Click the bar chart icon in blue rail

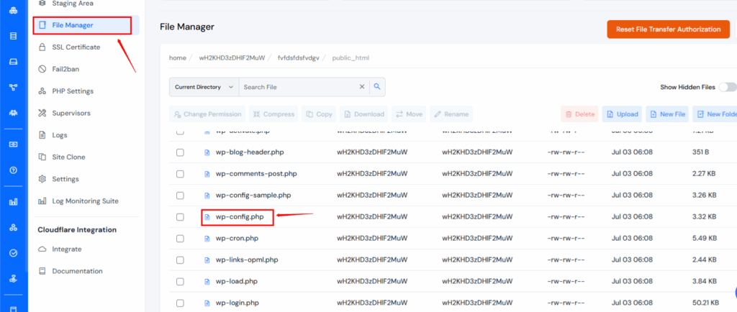point(14,202)
